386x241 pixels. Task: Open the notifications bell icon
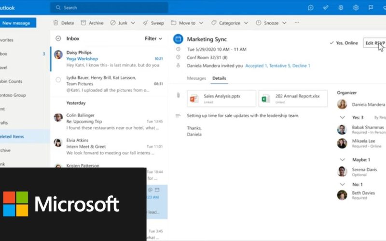[341, 8]
